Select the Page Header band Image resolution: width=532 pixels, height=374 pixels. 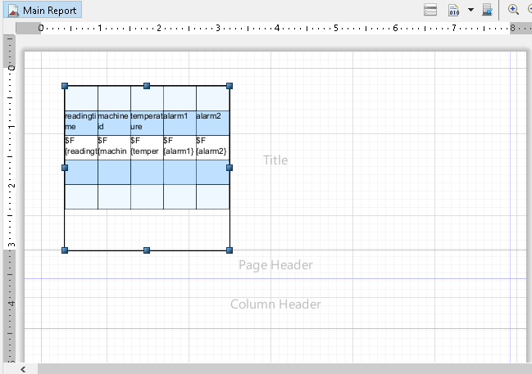point(275,265)
